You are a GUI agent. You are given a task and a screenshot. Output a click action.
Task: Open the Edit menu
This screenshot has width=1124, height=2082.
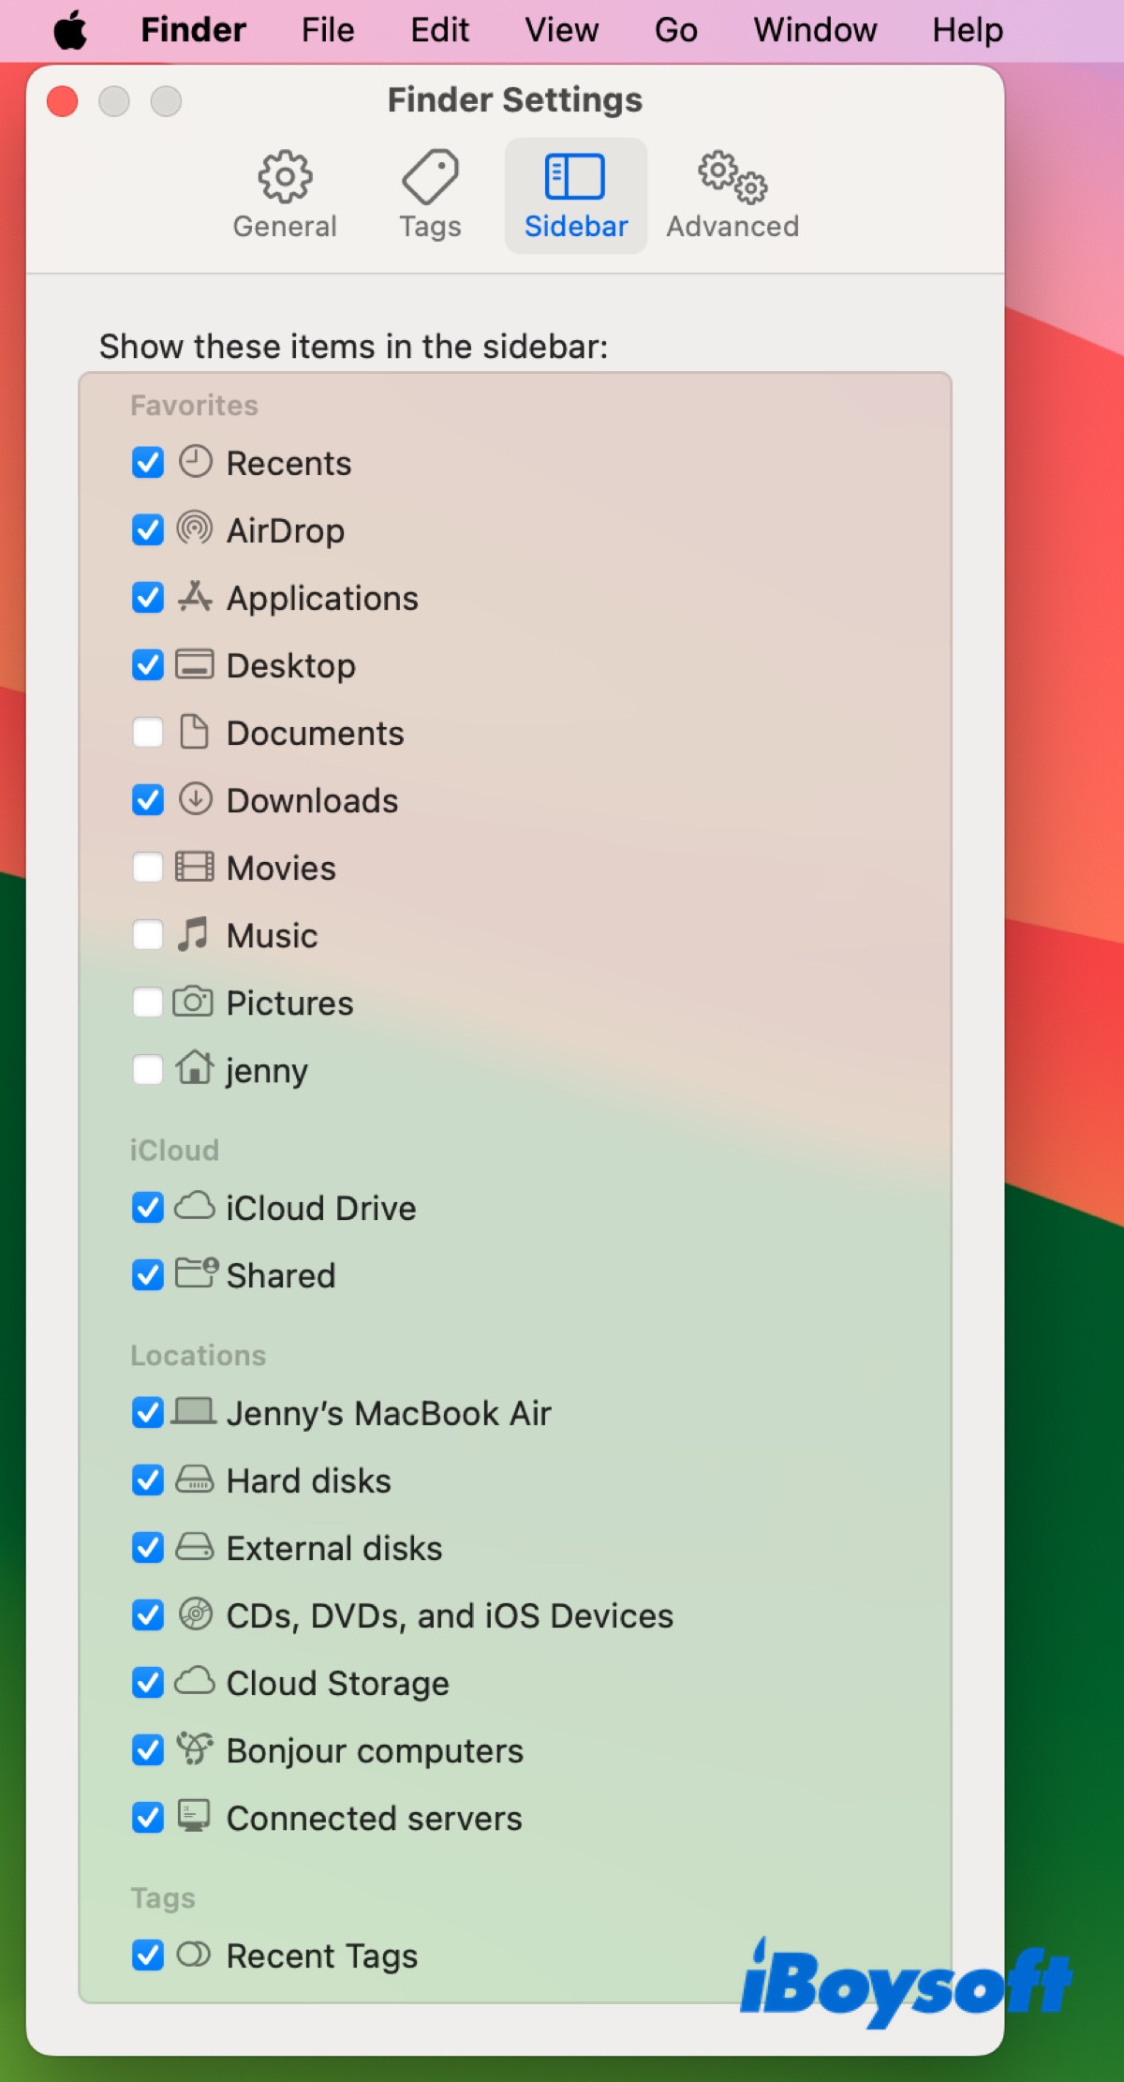[x=439, y=30]
